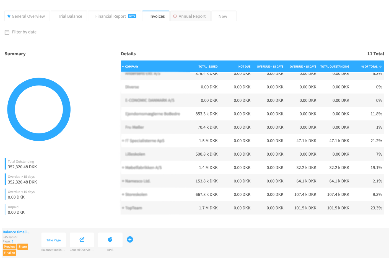Click the Preview button
The height and width of the screenshot is (258, 389).
click(9, 246)
